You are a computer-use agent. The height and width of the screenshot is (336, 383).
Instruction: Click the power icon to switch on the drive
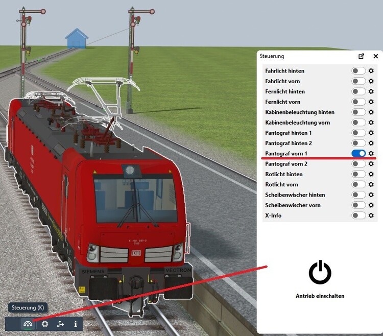point(320,272)
